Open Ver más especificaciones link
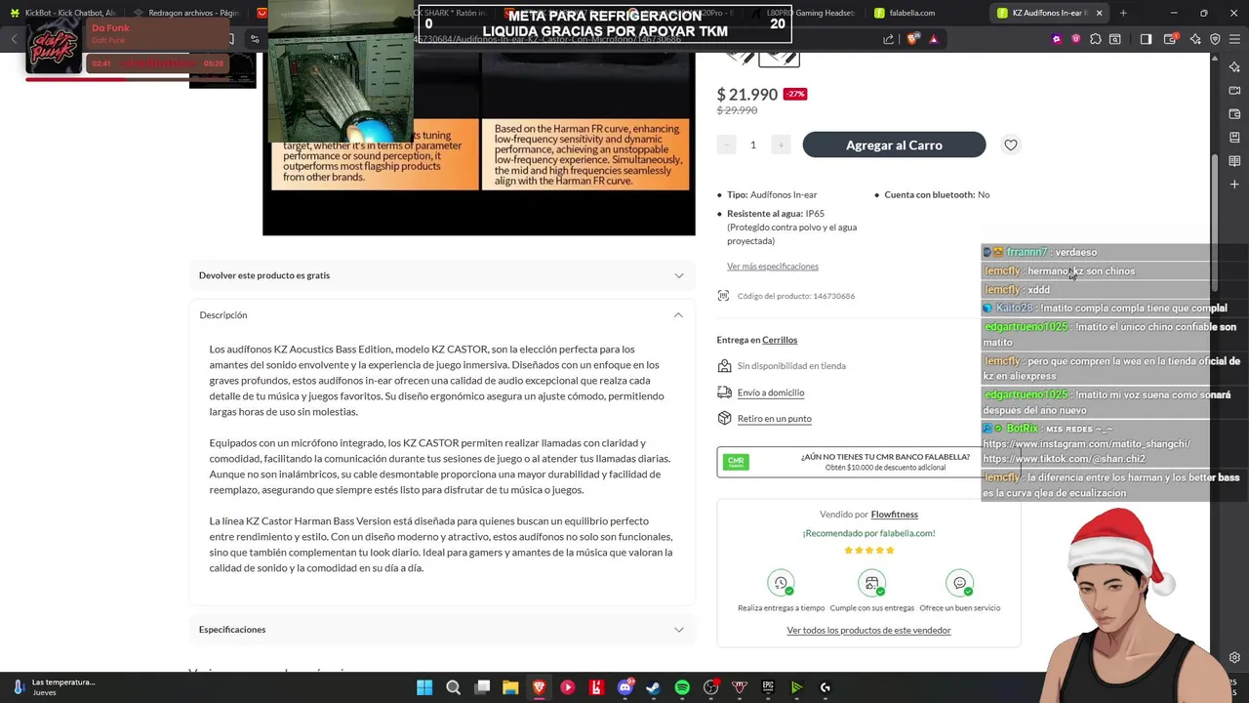Viewport: 1249px width, 703px height. click(773, 267)
